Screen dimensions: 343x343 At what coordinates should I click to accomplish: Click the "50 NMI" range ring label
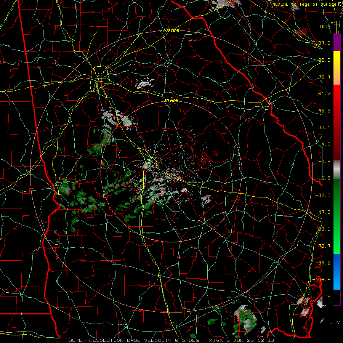click(x=171, y=101)
